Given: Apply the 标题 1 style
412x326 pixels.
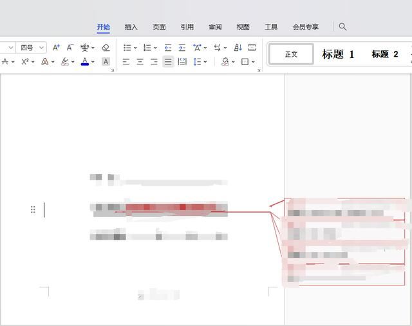Looking at the screenshot, I should click(338, 55).
